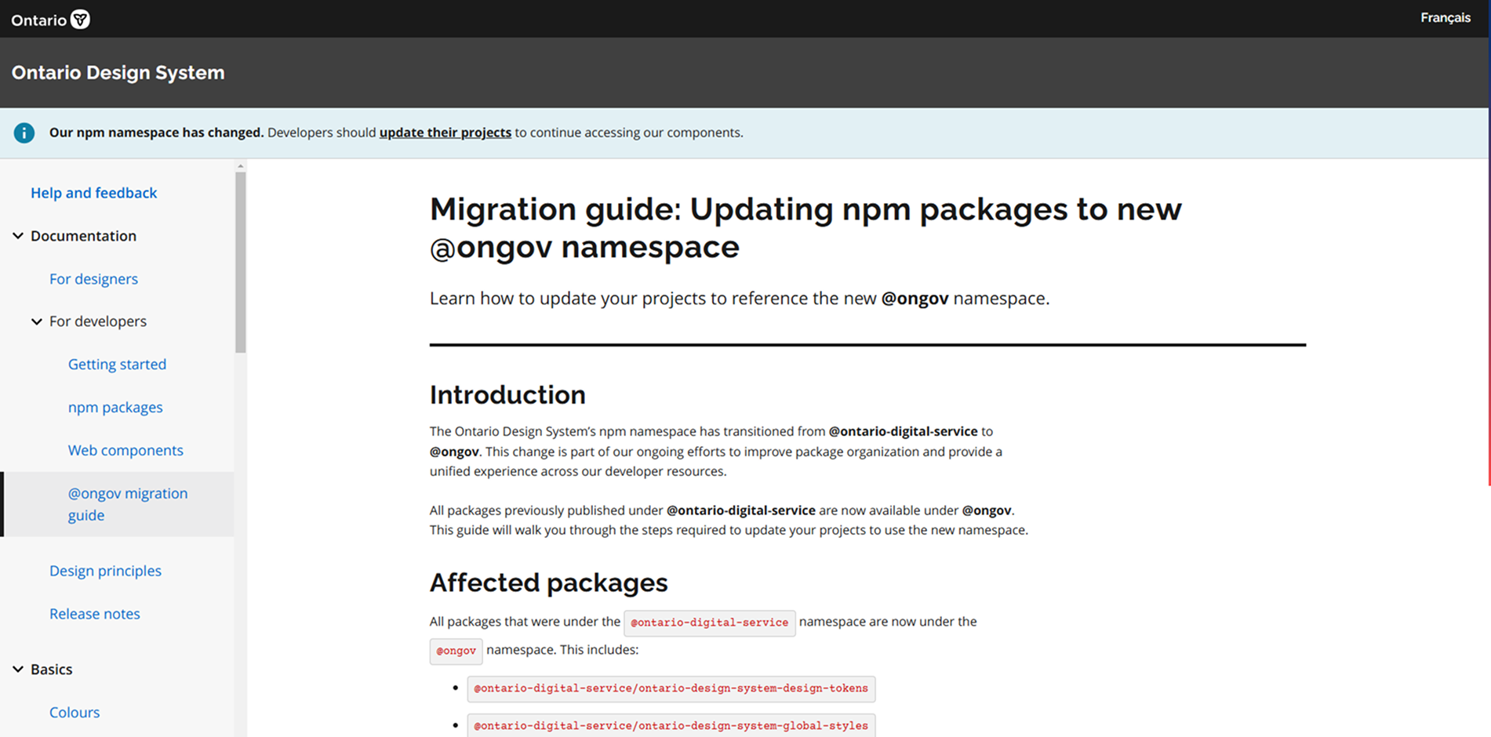Click the Documentation label in sidebar
This screenshot has height=737, width=1491.
(83, 236)
